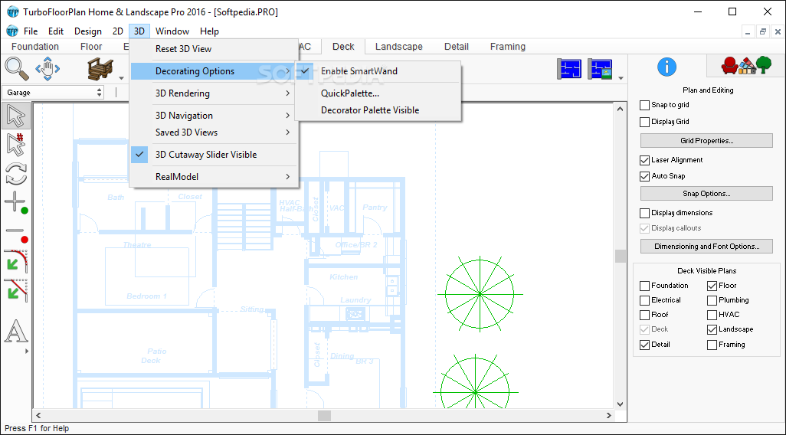
Task: Show the Electrical plan checkbox
Action: click(644, 300)
